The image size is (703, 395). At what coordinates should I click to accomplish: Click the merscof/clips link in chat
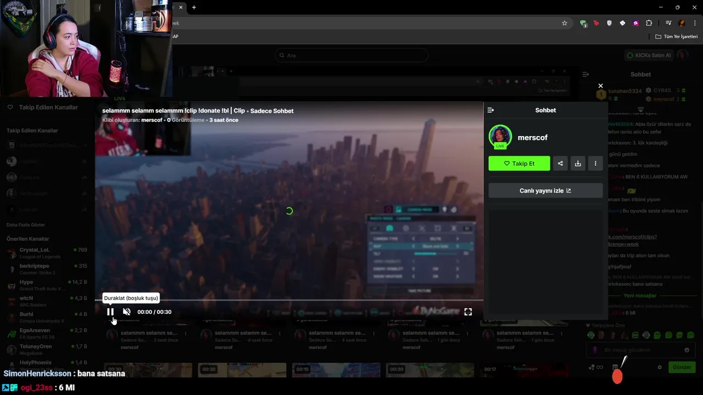pos(632,240)
